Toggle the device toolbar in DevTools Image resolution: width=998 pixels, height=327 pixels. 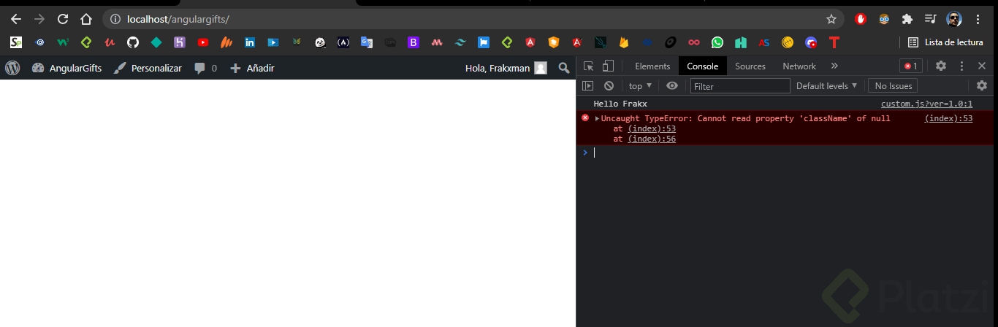click(x=608, y=66)
